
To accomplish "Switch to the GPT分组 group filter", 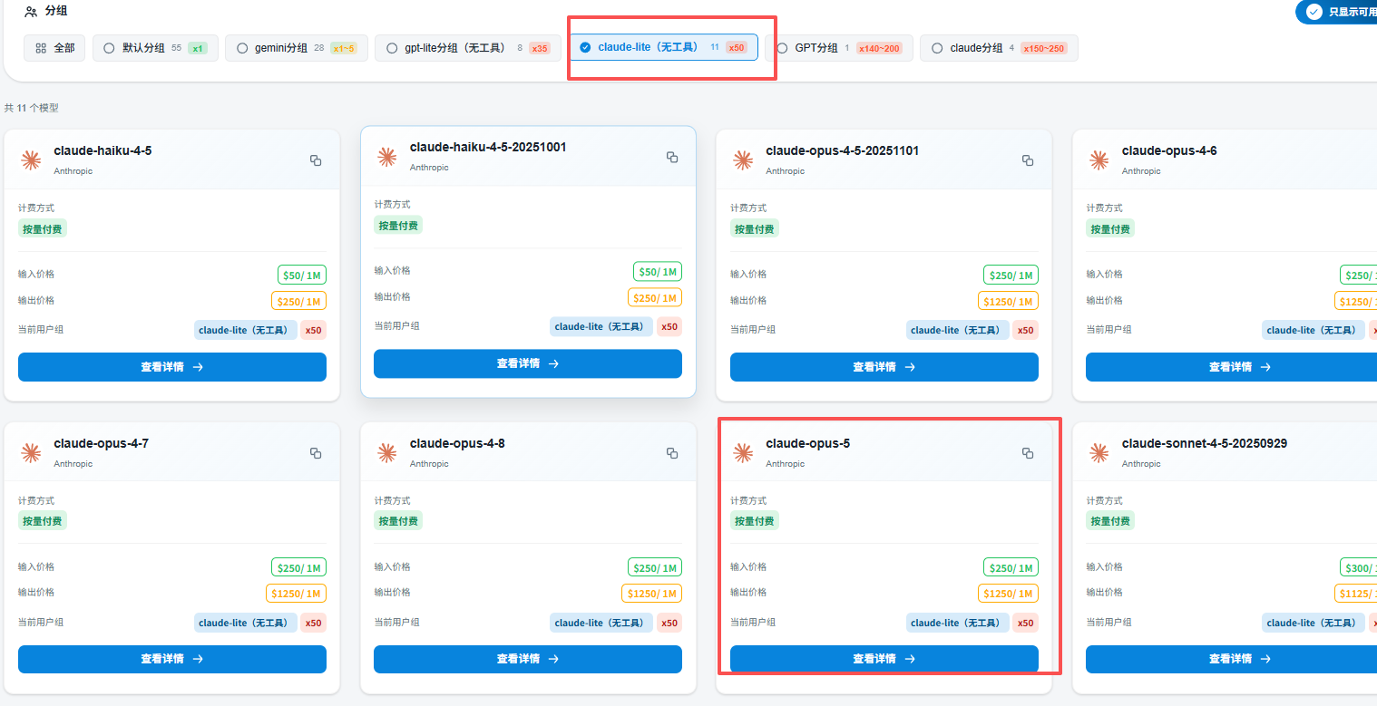I will (x=839, y=48).
